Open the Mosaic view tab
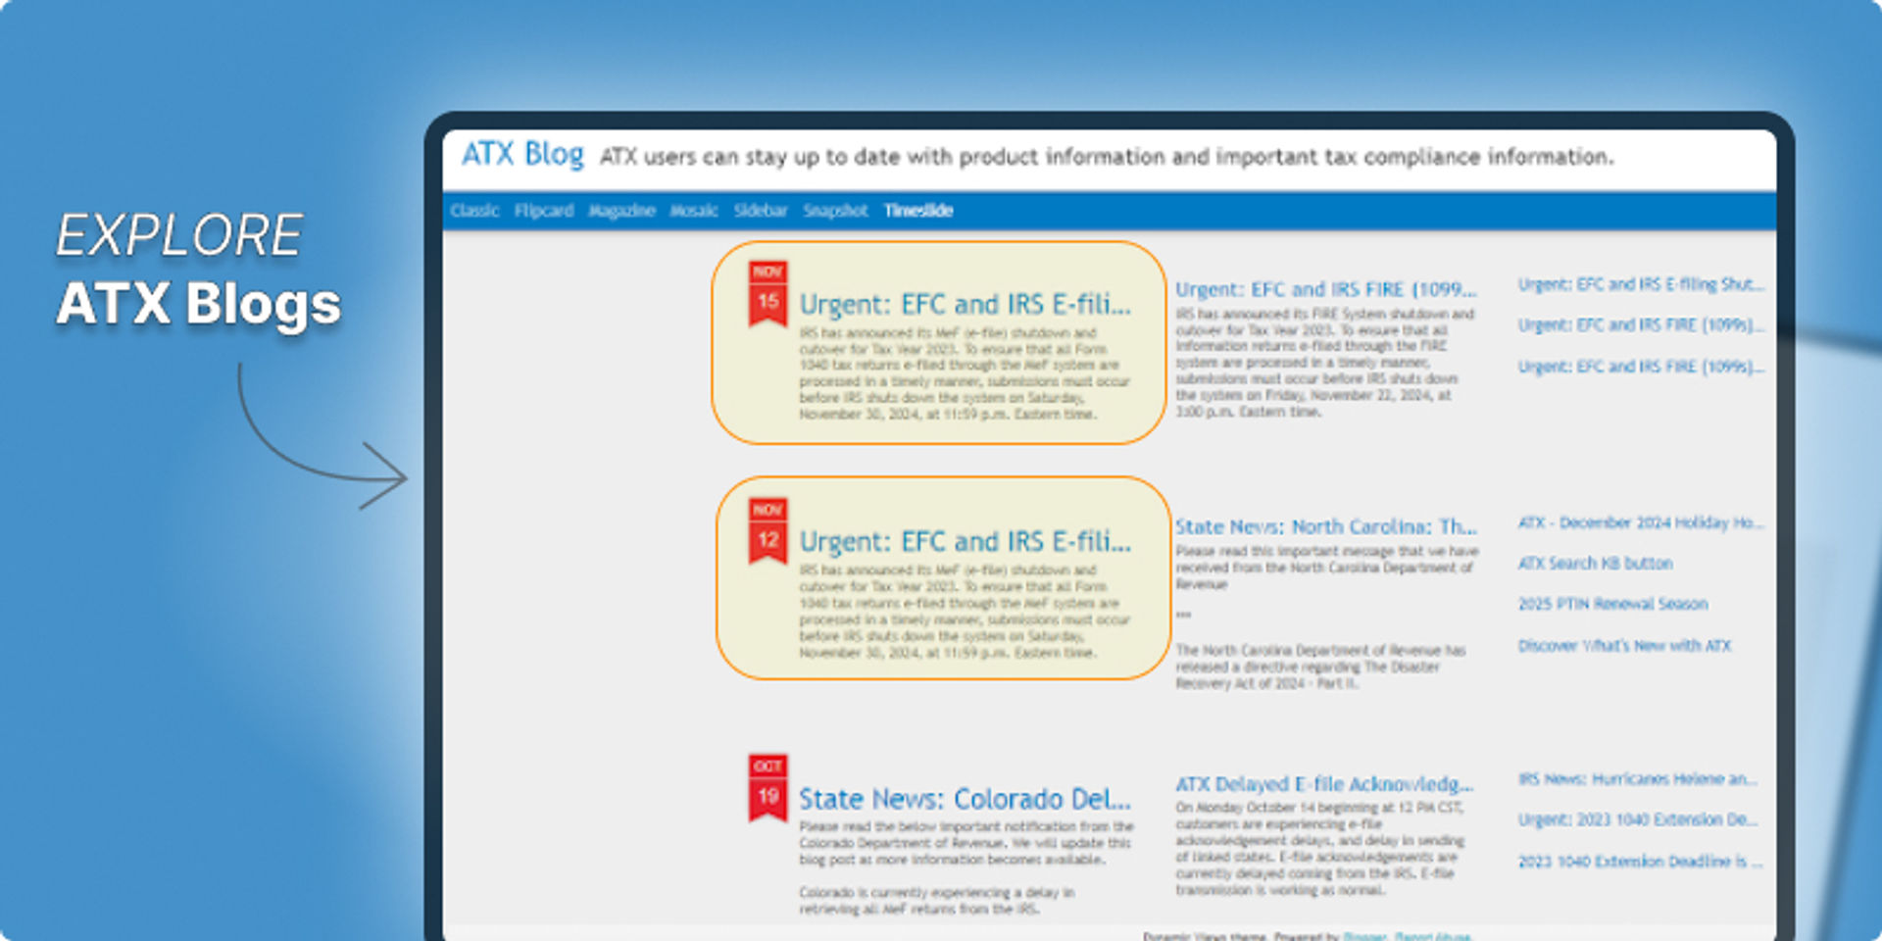The height and width of the screenshot is (941, 1882). pos(694,211)
